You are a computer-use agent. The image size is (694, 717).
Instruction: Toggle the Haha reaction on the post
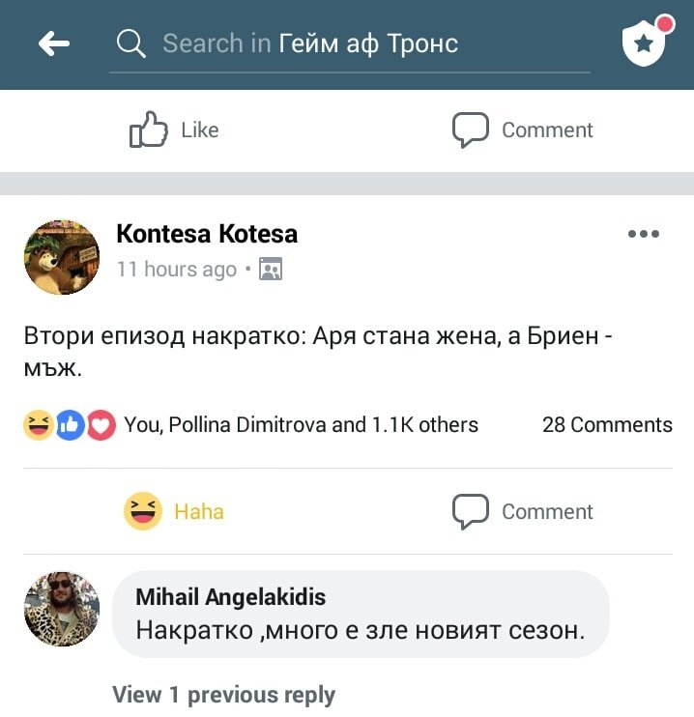[x=174, y=511]
